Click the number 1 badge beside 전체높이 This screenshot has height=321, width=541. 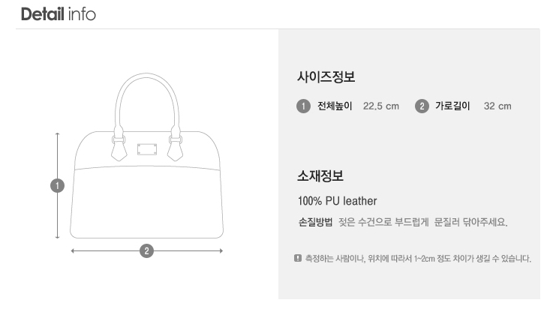303,106
